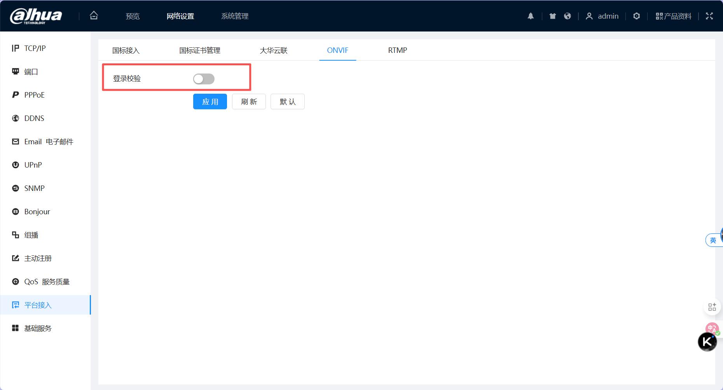The width and height of the screenshot is (723, 390).
Task: Open DDNS settings in sidebar
Action: pos(34,118)
